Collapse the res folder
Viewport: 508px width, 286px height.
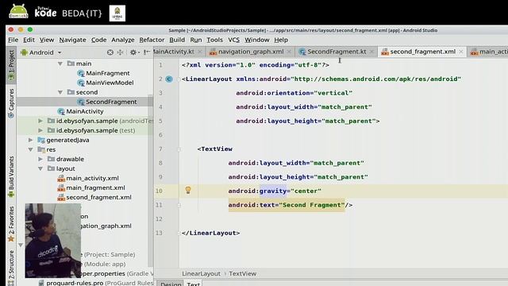[x=30, y=149]
